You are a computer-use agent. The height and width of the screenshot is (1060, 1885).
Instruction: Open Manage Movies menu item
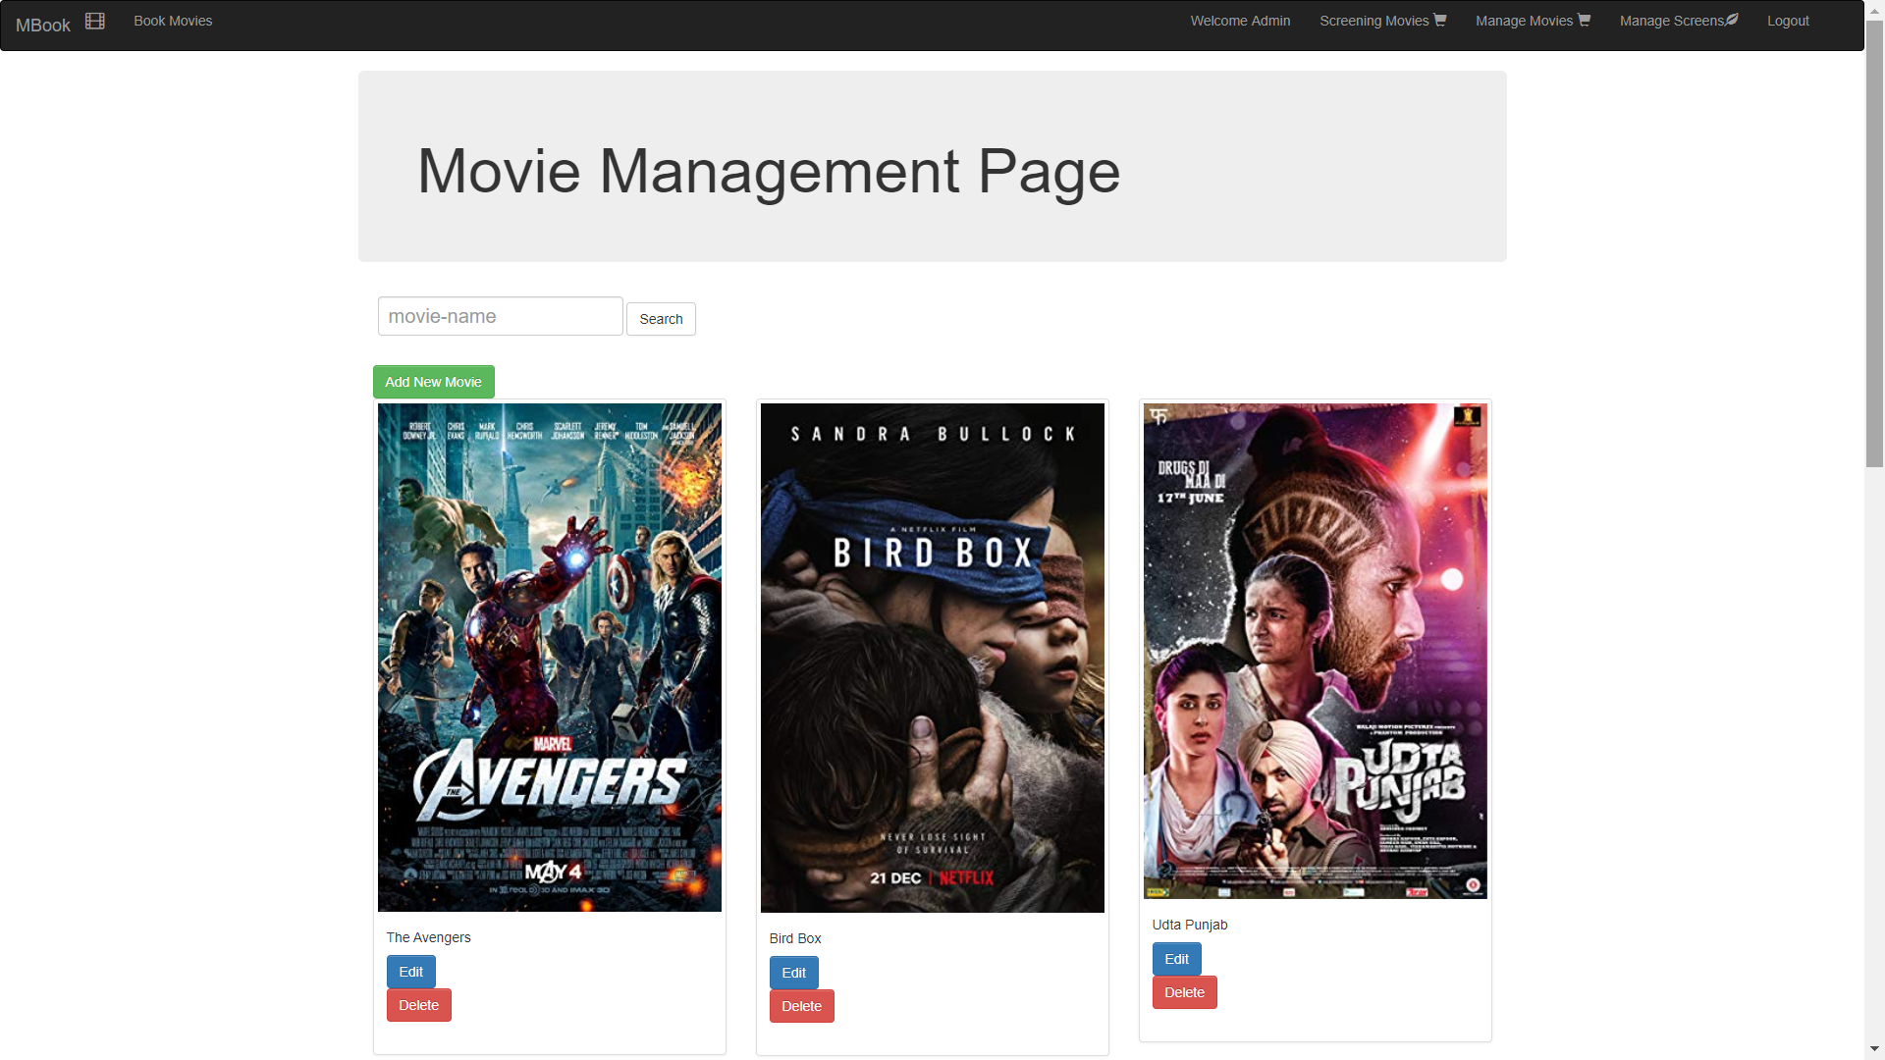pyautogui.click(x=1533, y=21)
